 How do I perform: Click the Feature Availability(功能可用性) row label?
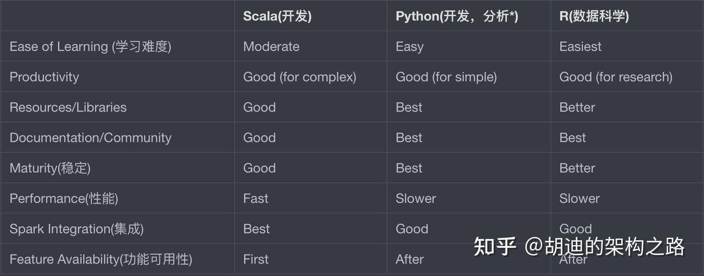pyautogui.click(x=101, y=259)
